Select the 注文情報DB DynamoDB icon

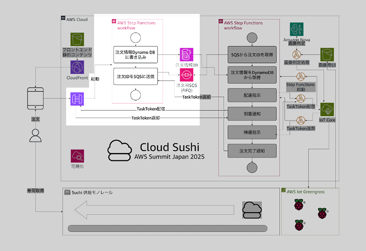186,54
